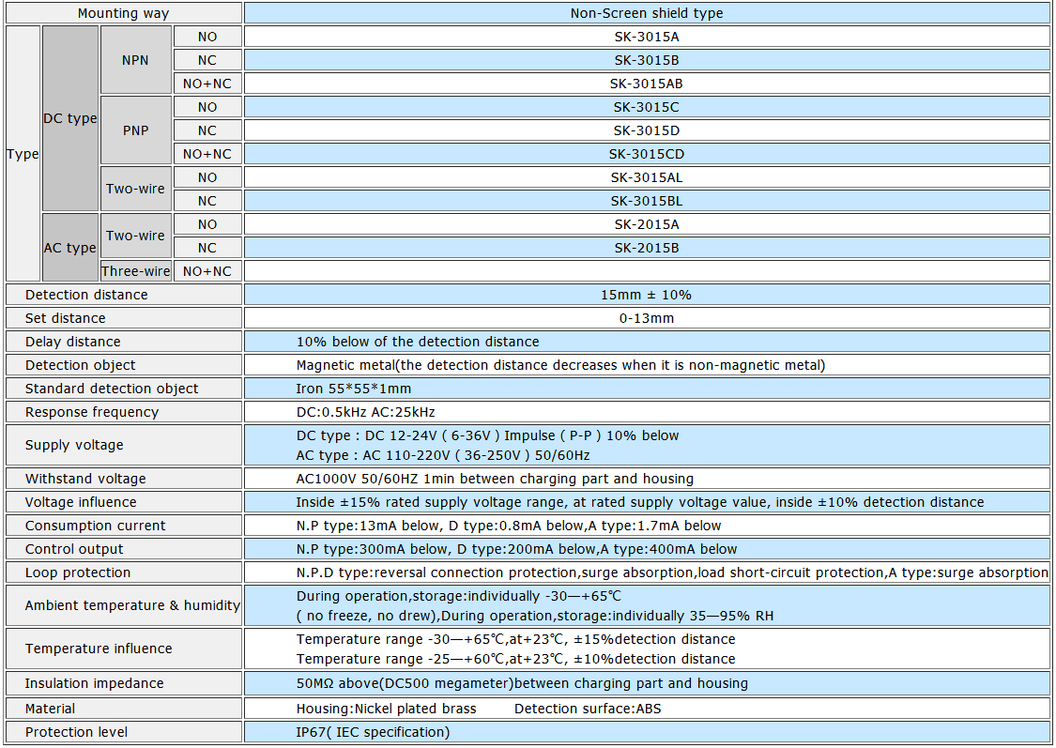Select the "NC" cell beside SK-3015D
The width and height of the screenshot is (1056, 748).
[x=207, y=130]
